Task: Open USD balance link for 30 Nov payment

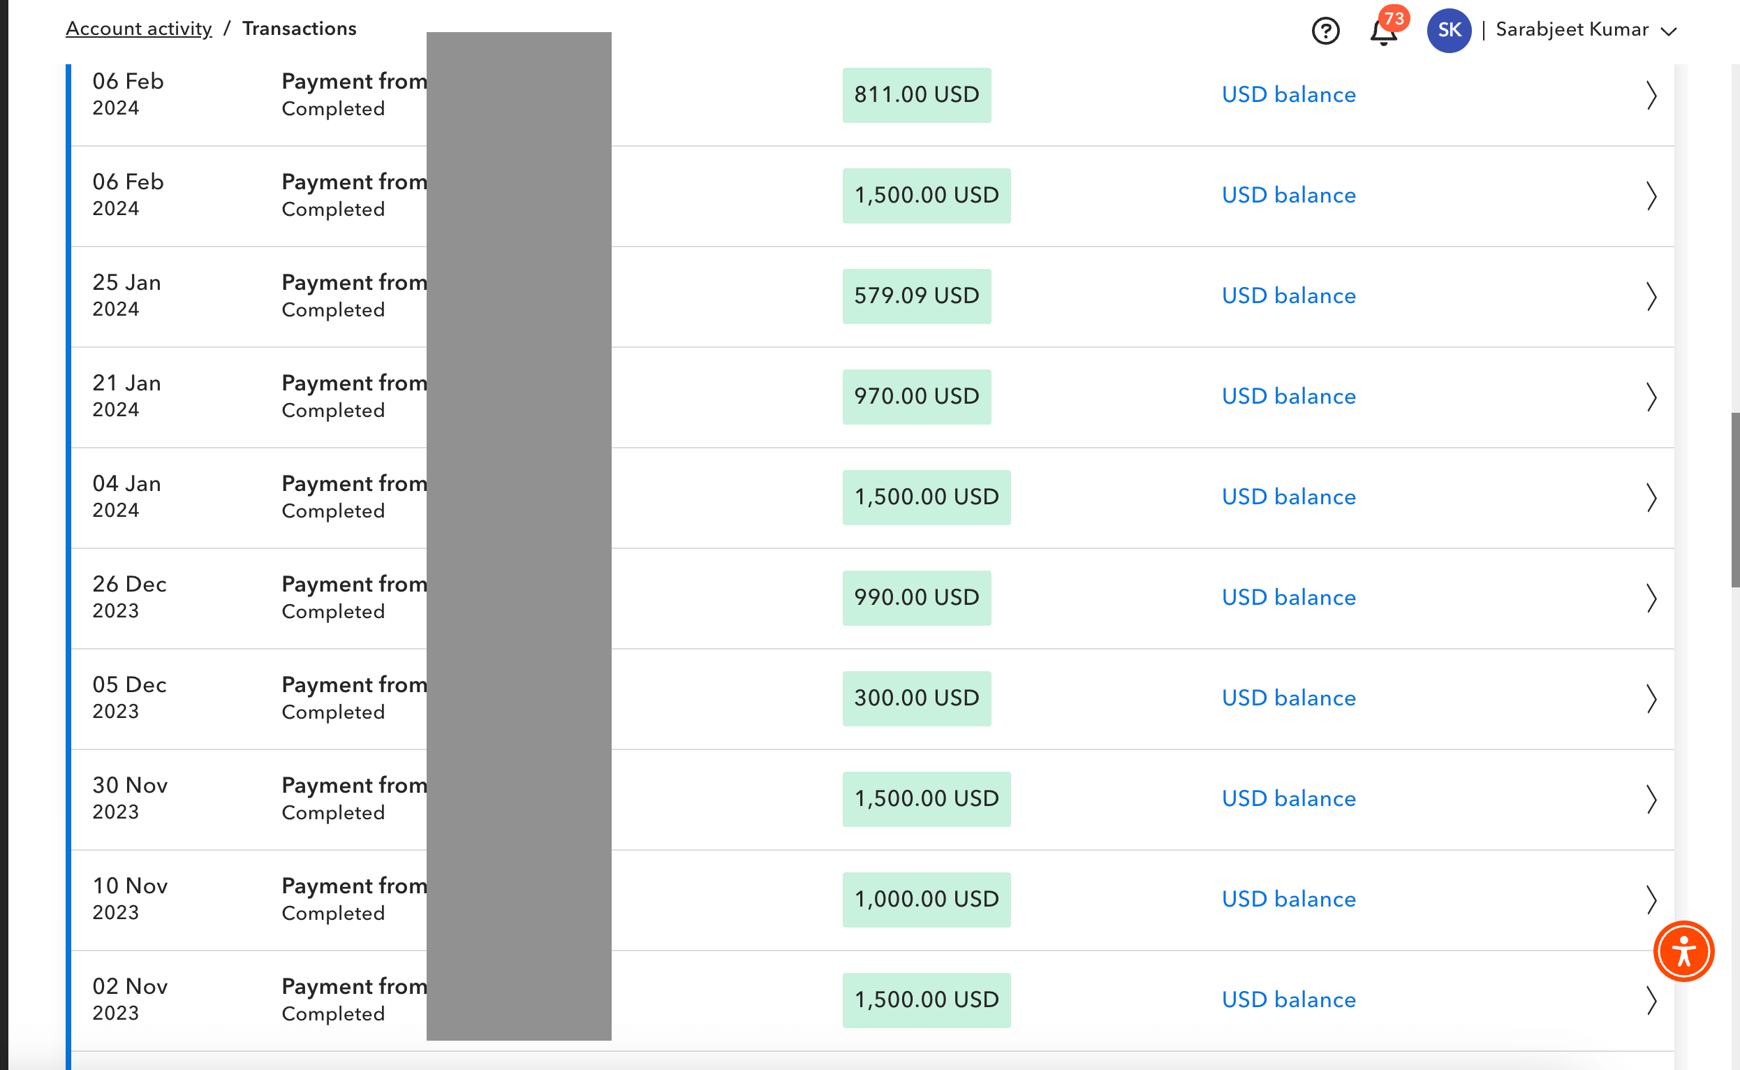Action: (x=1288, y=798)
